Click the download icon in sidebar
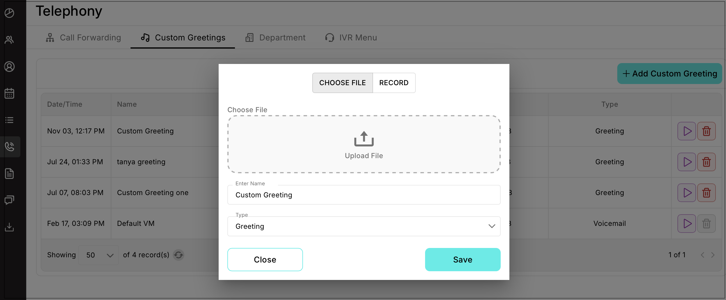The image size is (726, 300). (x=9, y=227)
